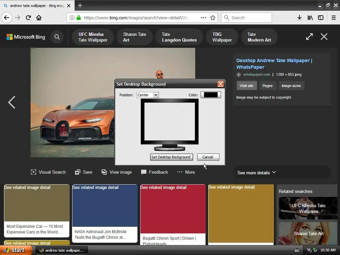Click the green padlock security icon
Viewport: 340px width, 255px height.
(x=79, y=18)
